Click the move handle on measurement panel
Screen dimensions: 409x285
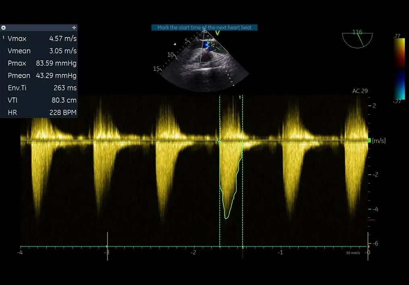pos(74,28)
